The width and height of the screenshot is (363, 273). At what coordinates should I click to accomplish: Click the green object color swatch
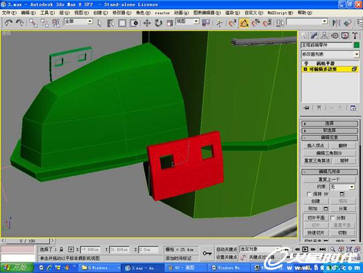pos(356,45)
